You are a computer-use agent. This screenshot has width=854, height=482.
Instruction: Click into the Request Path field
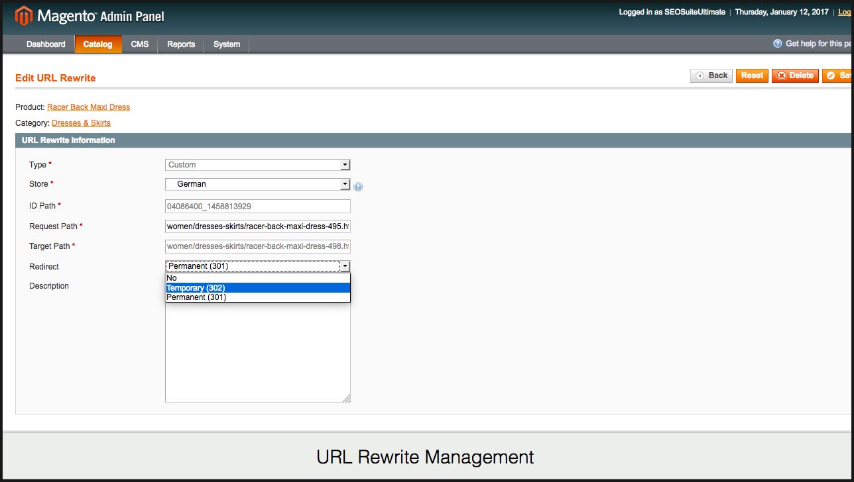pos(257,226)
